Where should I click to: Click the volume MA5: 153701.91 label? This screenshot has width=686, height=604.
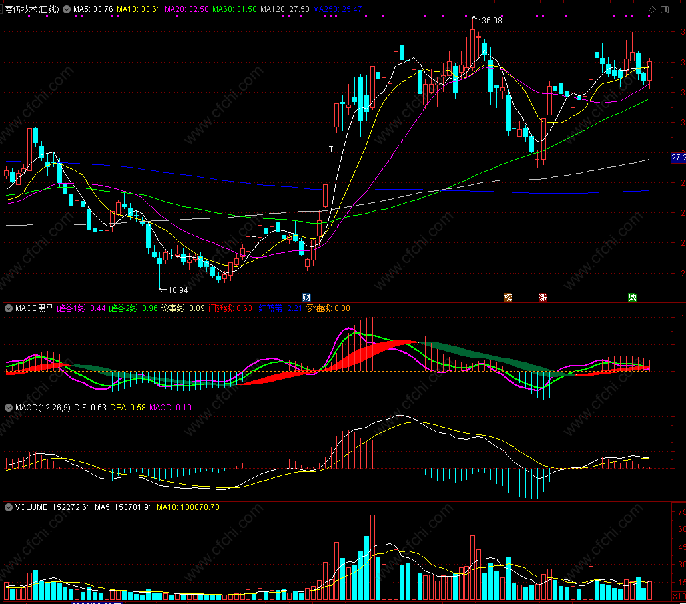[x=123, y=507]
